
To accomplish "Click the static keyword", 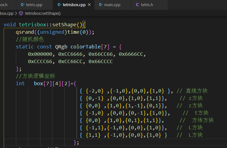I will coord(25,47).
